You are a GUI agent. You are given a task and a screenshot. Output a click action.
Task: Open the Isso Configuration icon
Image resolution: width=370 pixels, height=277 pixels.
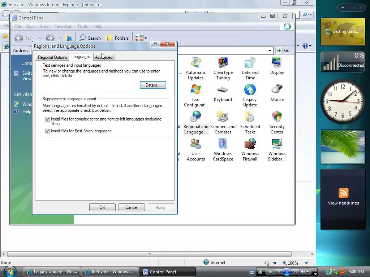195,90
